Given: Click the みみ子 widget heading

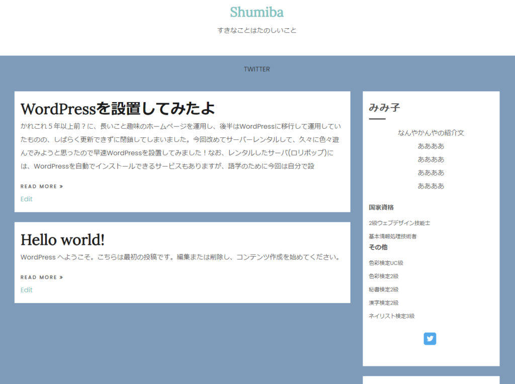Looking at the screenshot, I should (384, 107).
